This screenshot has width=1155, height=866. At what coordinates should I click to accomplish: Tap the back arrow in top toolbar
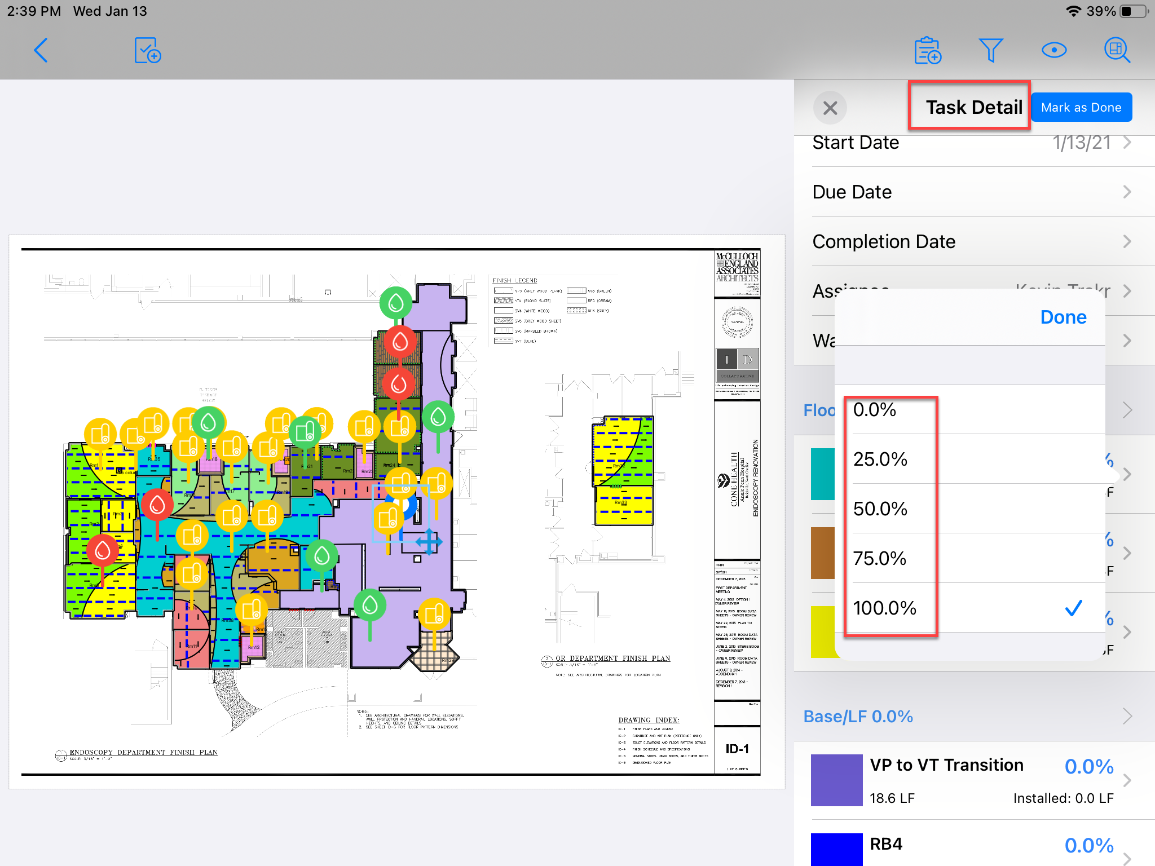[x=41, y=51]
